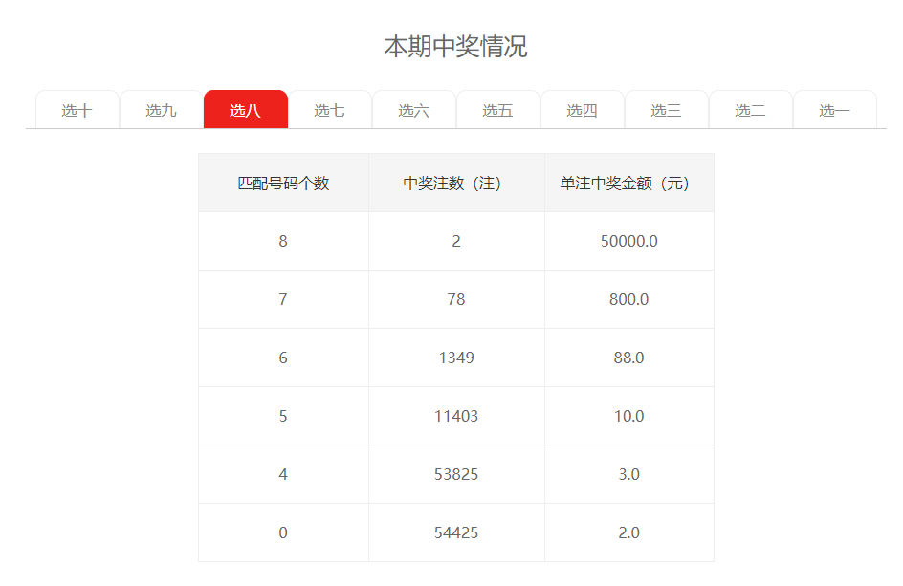Click the 匹配号码个数 column header

(283, 184)
